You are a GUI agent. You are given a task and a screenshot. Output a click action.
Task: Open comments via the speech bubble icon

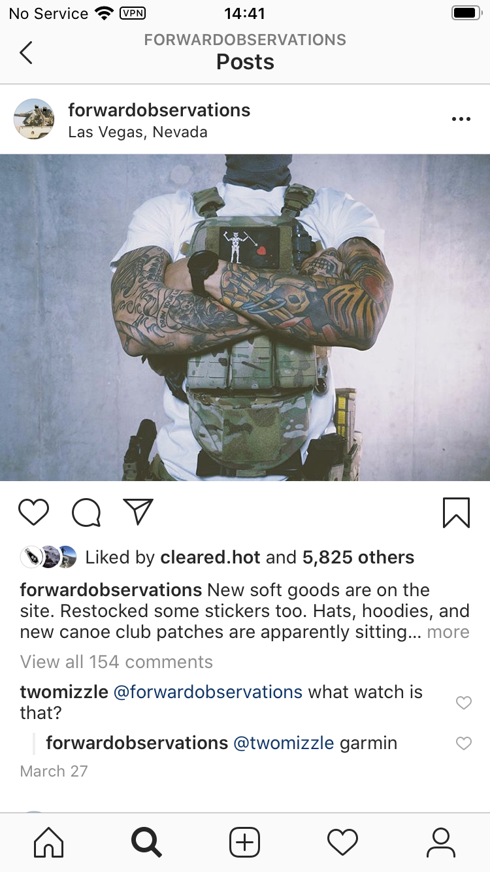pyautogui.click(x=86, y=512)
